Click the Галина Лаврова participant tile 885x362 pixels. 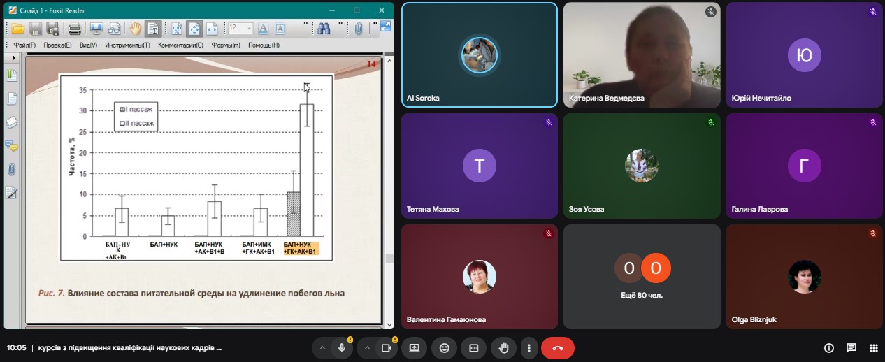[805, 166]
